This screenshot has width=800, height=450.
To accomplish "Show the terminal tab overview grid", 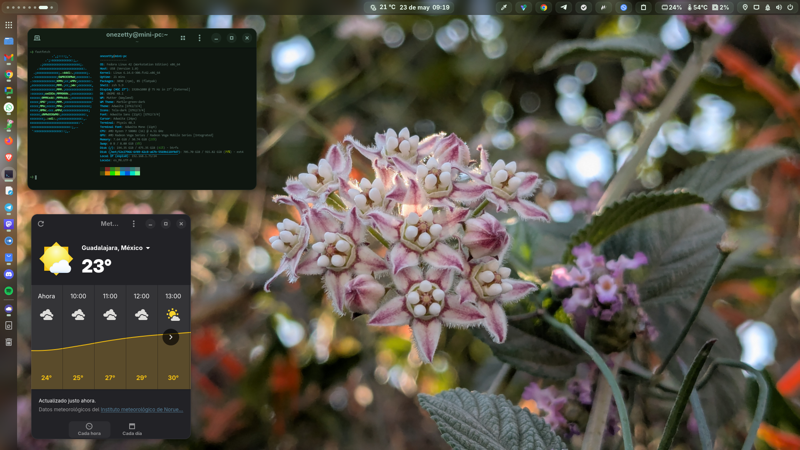I will pyautogui.click(x=183, y=38).
